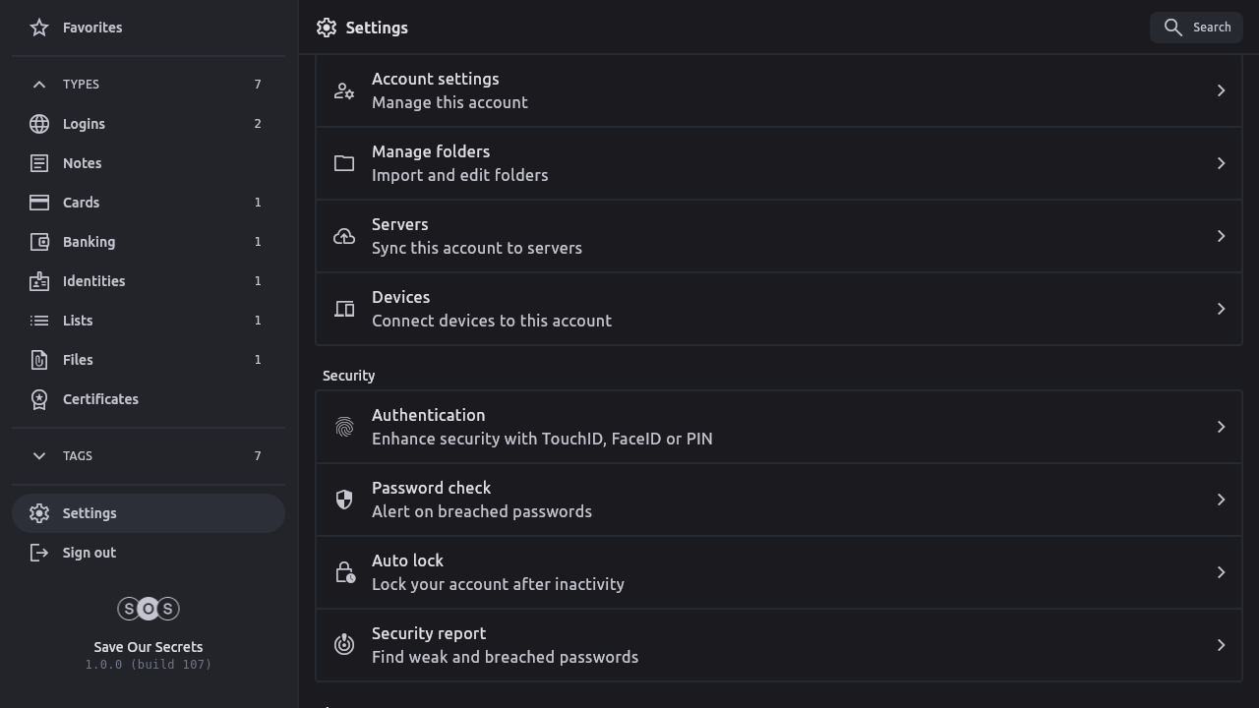Select Cards in the sidebar
The image size is (1259, 708).
pyautogui.click(x=82, y=203)
